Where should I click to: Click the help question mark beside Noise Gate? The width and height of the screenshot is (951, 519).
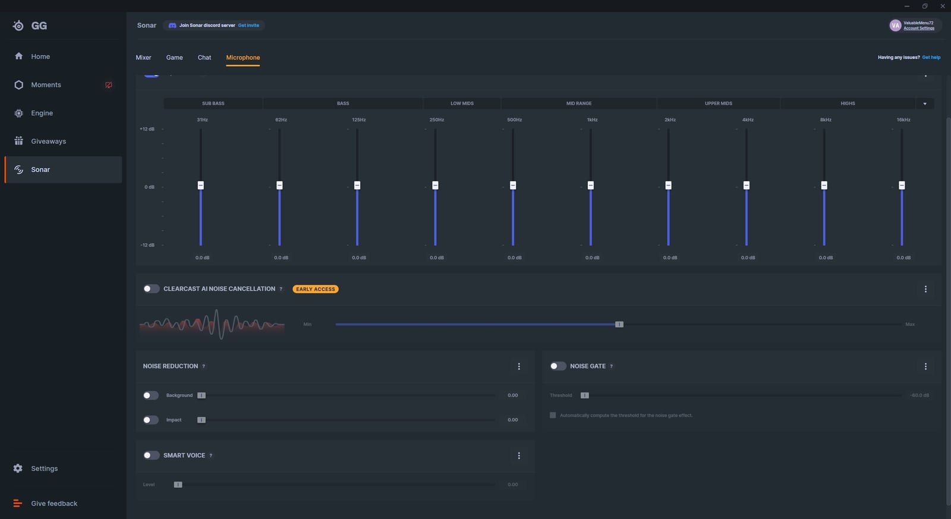pos(611,366)
